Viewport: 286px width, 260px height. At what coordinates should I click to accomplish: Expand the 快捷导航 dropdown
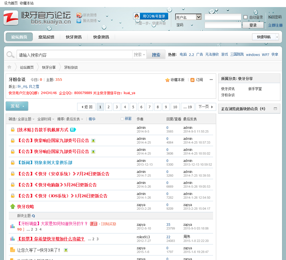click(265, 37)
